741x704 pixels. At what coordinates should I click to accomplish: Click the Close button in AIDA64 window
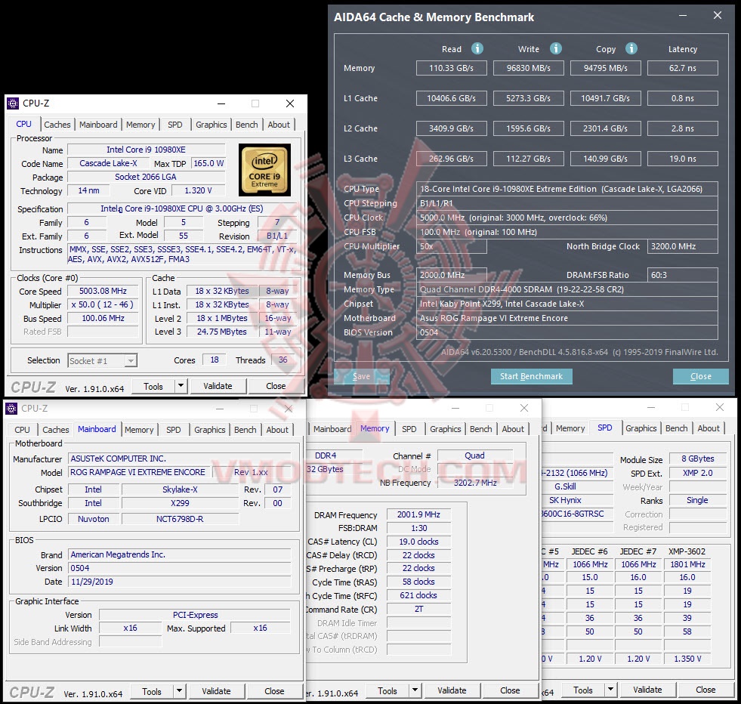[x=700, y=376]
